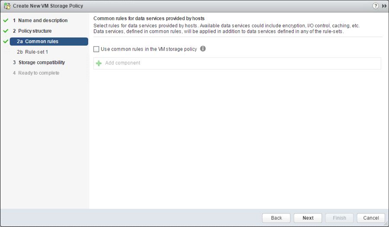
Task: Open the Add component field
Action: pyautogui.click(x=237, y=63)
